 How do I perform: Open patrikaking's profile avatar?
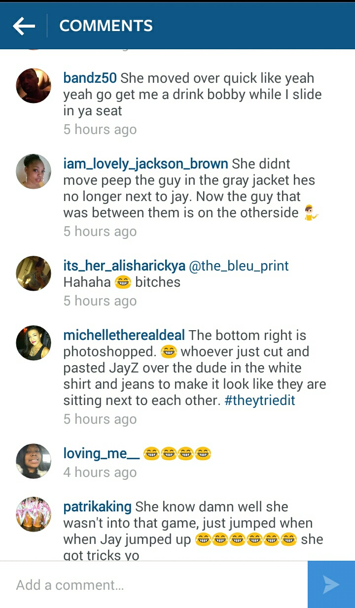pyautogui.click(x=34, y=514)
